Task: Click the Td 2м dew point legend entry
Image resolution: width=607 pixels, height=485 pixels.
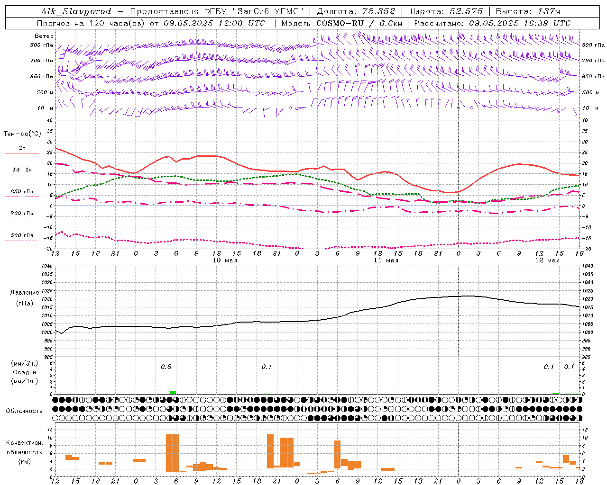Action: point(22,170)
